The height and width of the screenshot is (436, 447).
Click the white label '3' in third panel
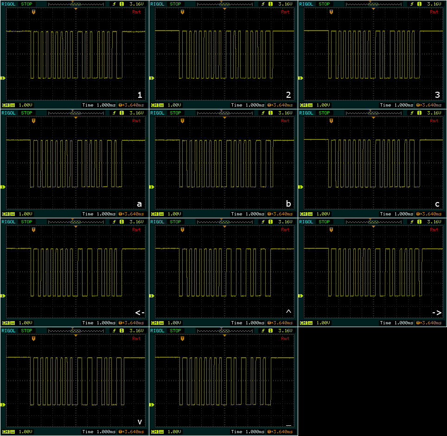[x=437, y=95]
